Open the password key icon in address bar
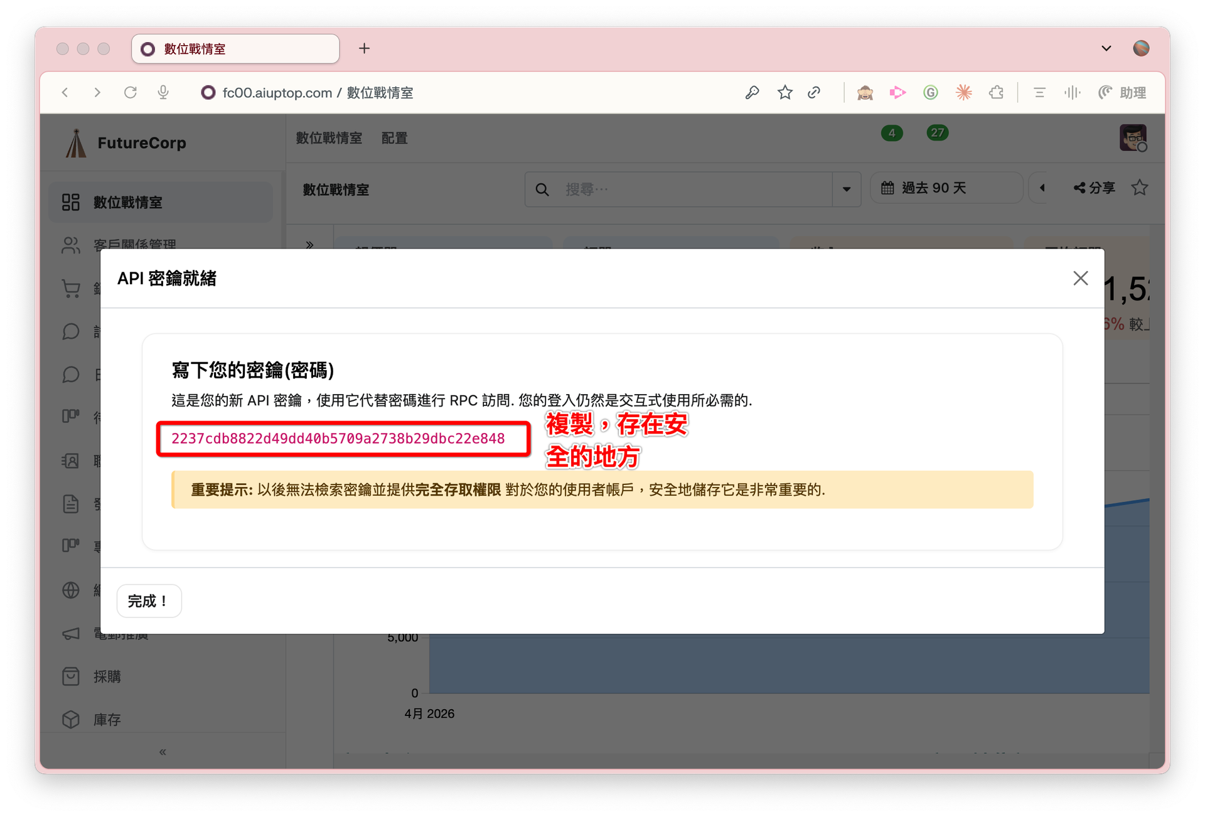Screen dimensions: 1205x817 pyautogui.click(x=752, y=93)
